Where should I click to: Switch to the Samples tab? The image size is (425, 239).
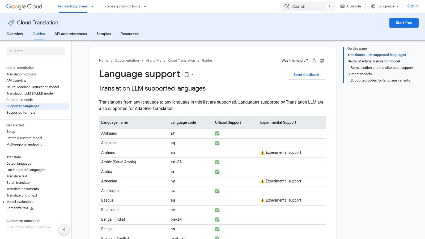104,34
